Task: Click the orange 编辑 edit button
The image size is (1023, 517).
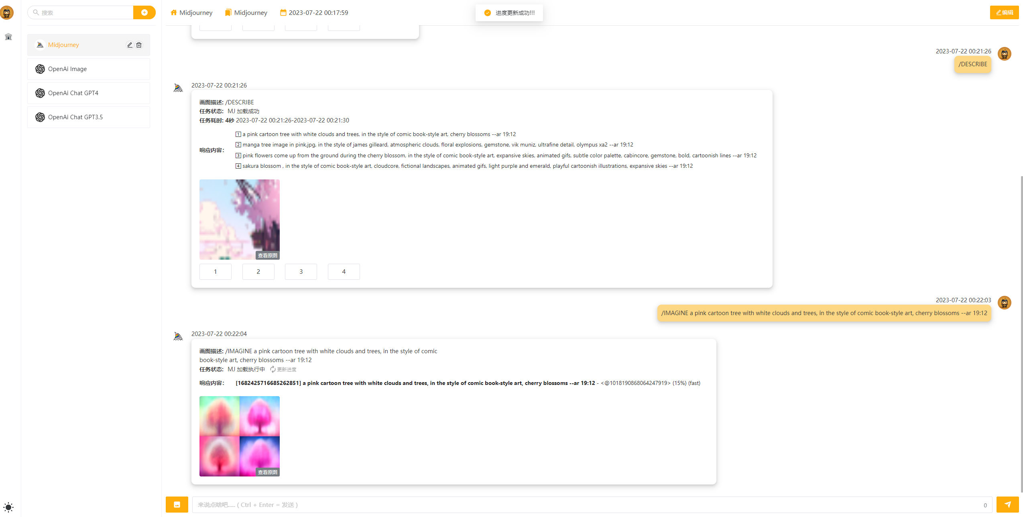Action: (x=1004, y=12)
